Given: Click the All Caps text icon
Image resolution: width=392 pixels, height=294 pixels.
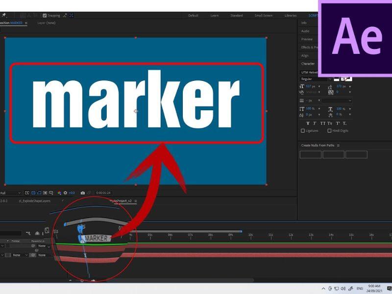Looking at the screenshot, I should coord(323,123).
